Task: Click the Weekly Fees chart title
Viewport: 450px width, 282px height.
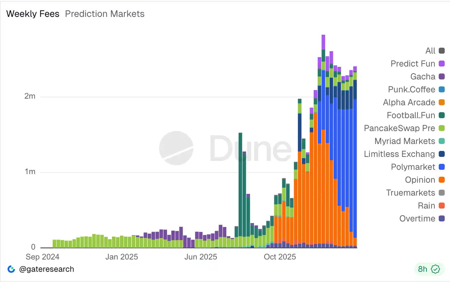Action: [x=33, y=14]
